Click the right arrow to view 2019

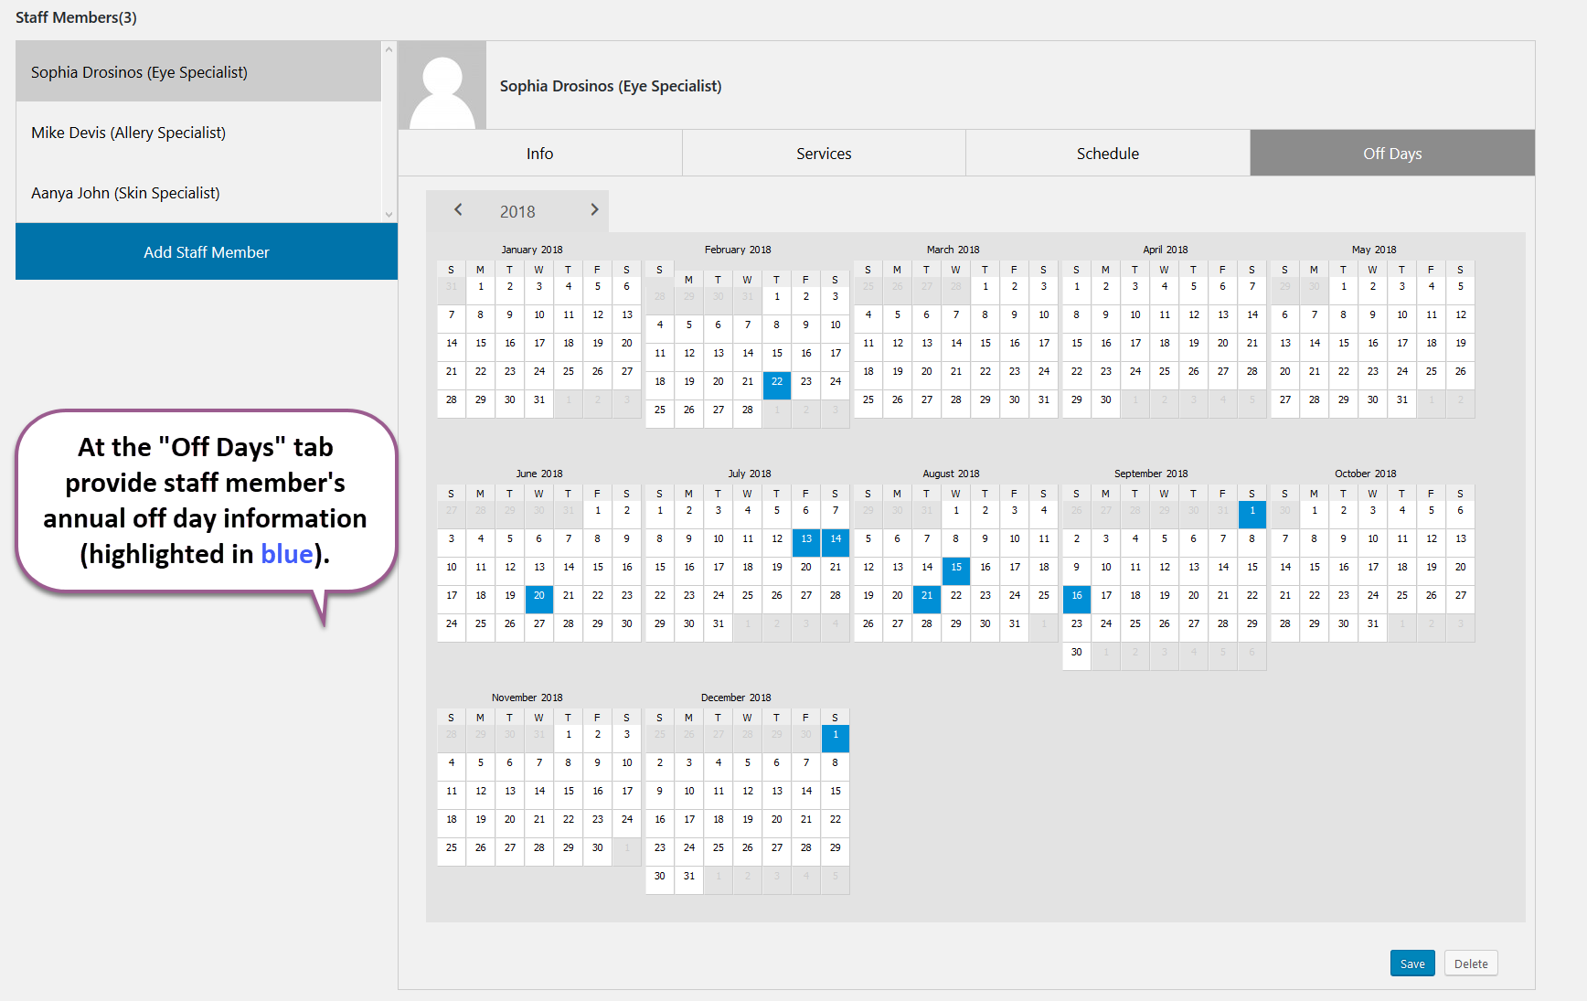(x=594, y=210)
